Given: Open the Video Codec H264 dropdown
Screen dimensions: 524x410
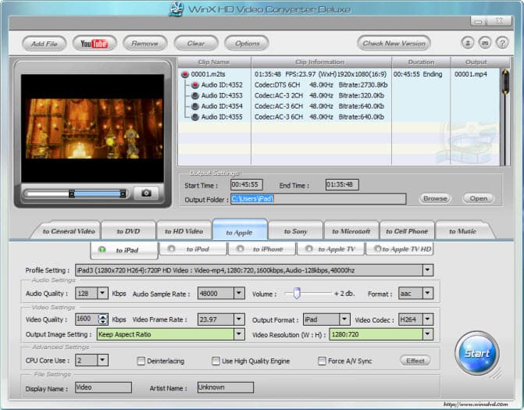Looking at the screenshot, I should point(427,319).
